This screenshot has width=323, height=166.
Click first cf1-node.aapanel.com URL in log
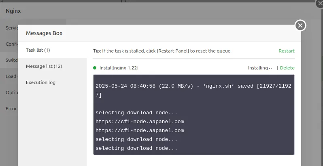[x=140, y=122]
